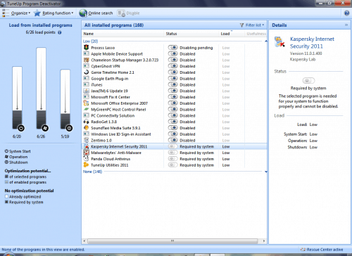
Task: Open the Filter list dropdown
Action: (252, 25)
